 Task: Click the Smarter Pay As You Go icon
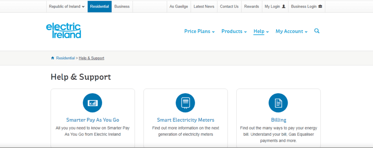click(92, 103)
